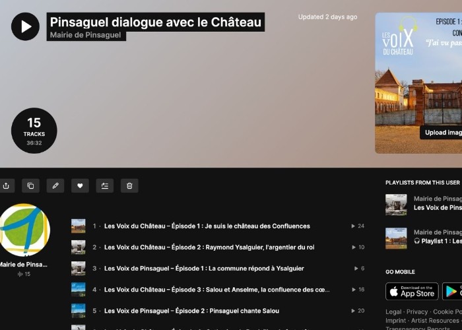Image resolution: width=462 pixels, height=330 pixels.
Task: Open the edit pencil icon
Action: click(55, 185)
